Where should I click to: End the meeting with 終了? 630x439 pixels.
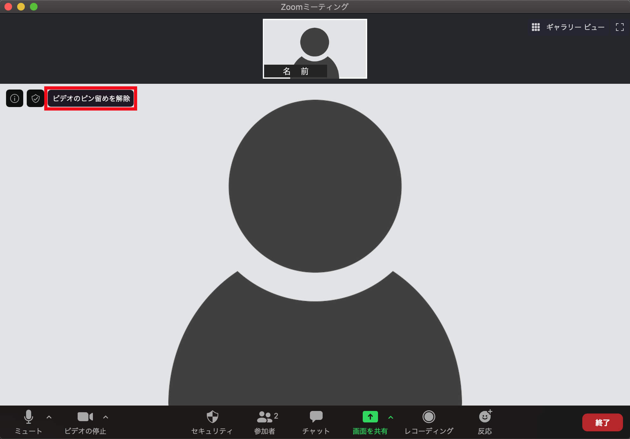point(602,422)
